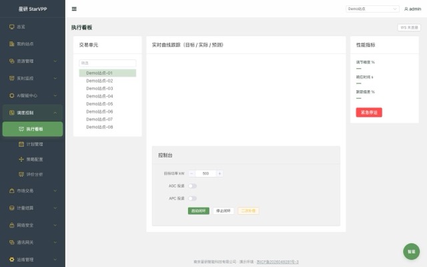Click the 筛选 filter input in 交易单元
Viewport: 427px width, 267px height.
(x=107, y=63)
